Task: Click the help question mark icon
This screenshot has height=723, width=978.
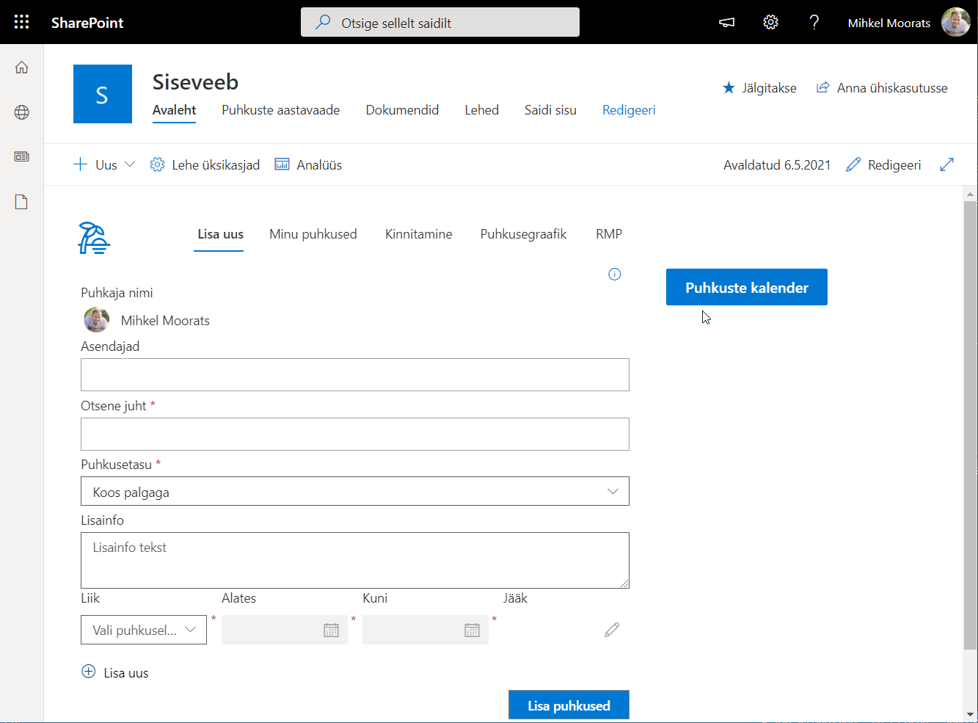Action: tap(814, 23)
